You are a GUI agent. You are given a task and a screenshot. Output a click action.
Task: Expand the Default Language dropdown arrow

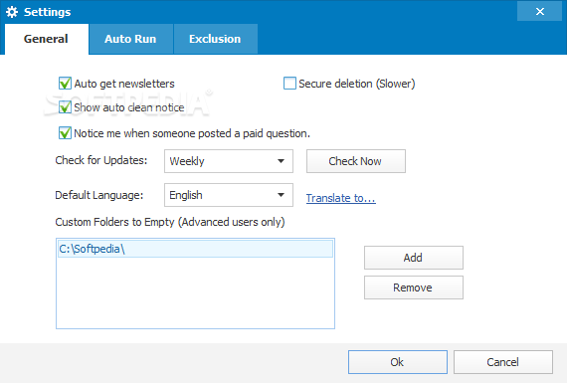coord(281,195)
